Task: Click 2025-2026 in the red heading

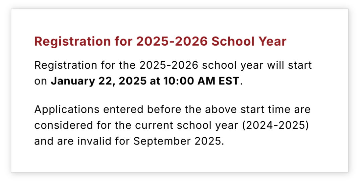Action: (x=172, y=42)
